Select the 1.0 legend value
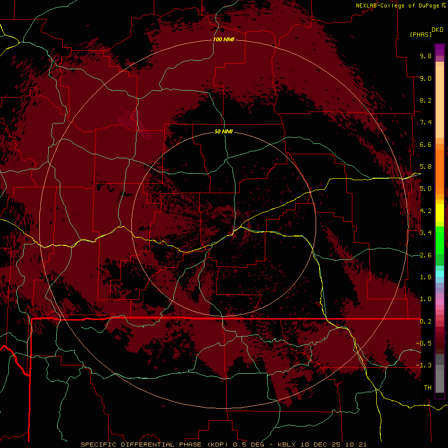The height and width of the screenshot is (448, 448). [x=426, y=299]
